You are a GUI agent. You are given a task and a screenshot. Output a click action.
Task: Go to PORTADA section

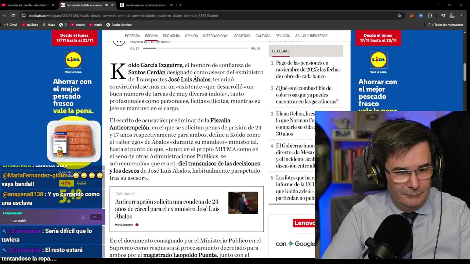click(x=133, y=36)
